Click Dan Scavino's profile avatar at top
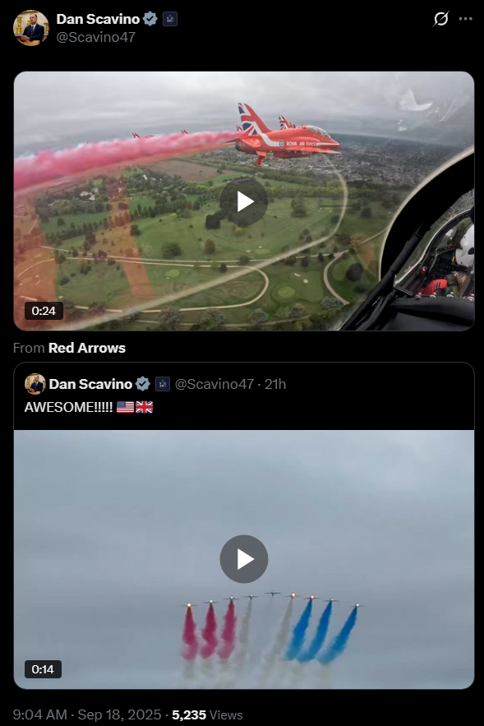 (31, 28)
